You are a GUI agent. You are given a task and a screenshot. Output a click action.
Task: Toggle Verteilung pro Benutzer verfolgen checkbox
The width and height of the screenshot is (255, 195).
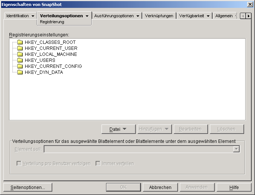tap(19, 163)
